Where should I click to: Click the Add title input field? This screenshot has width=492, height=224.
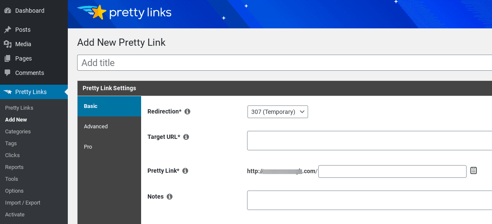(285, 63)
